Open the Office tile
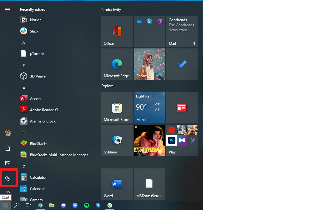The width and height of the screenshot is (313, 210). click(x=117, y=32)
